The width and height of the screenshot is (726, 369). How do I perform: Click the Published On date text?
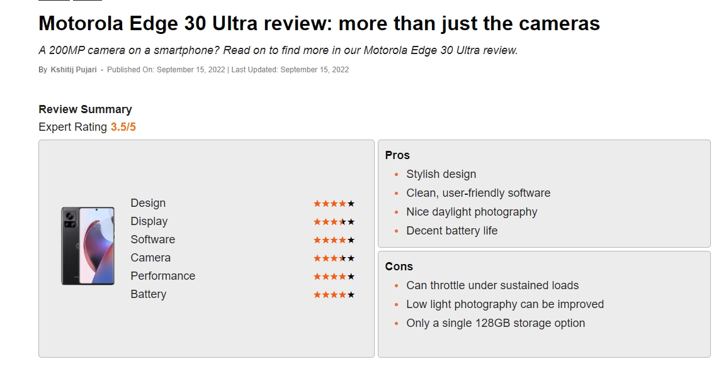coord(166,70)
